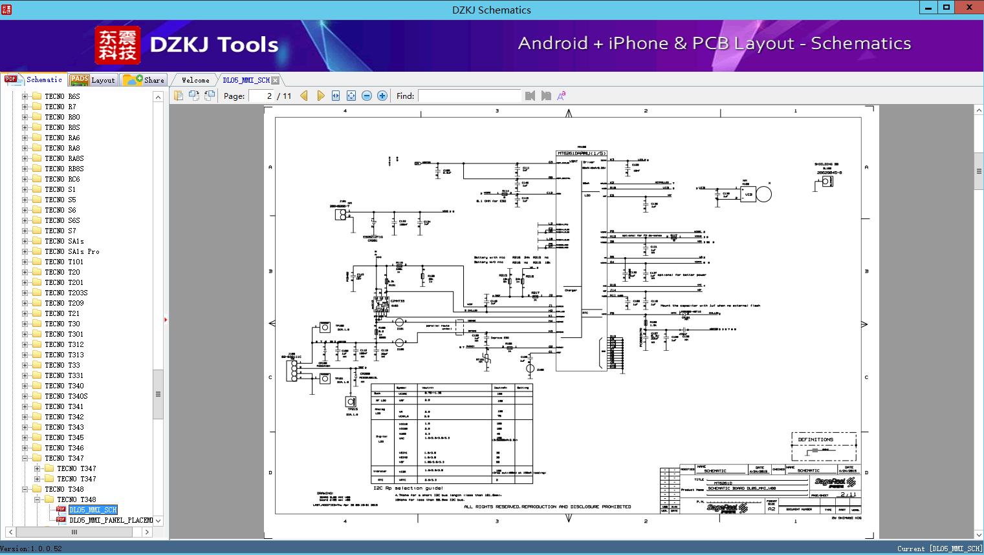Click the fit-to-page icon

point(351,96)
